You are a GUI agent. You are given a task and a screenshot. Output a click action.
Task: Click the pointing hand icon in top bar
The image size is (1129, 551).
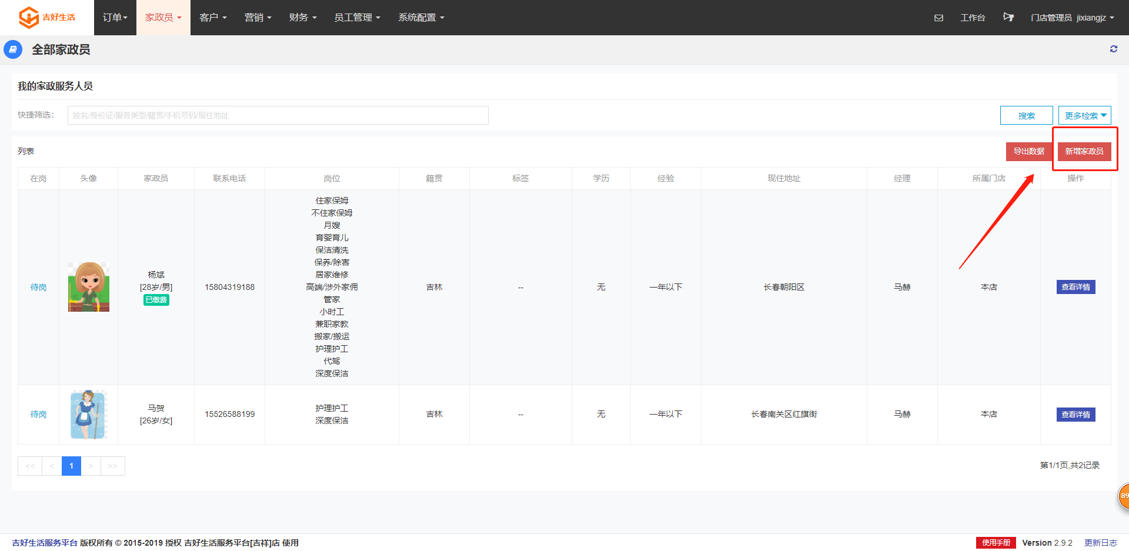[x=1008, y=17]
